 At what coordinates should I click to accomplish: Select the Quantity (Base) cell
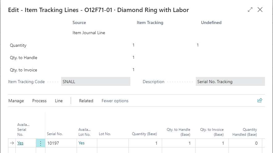pyautogui.click(x=145, y=143)
